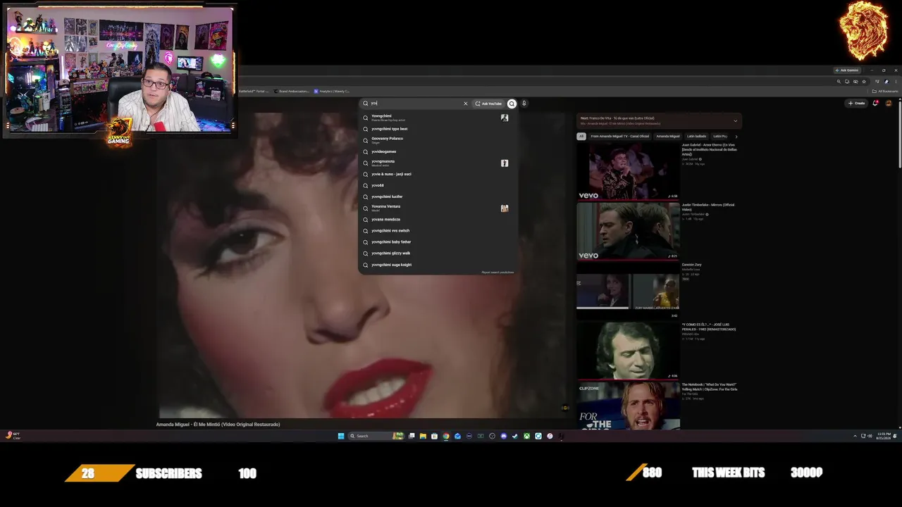Open the Chrome three-dot menu
Image resolution: width=902 pixels, height=507 pixels.
click(895, 82)
